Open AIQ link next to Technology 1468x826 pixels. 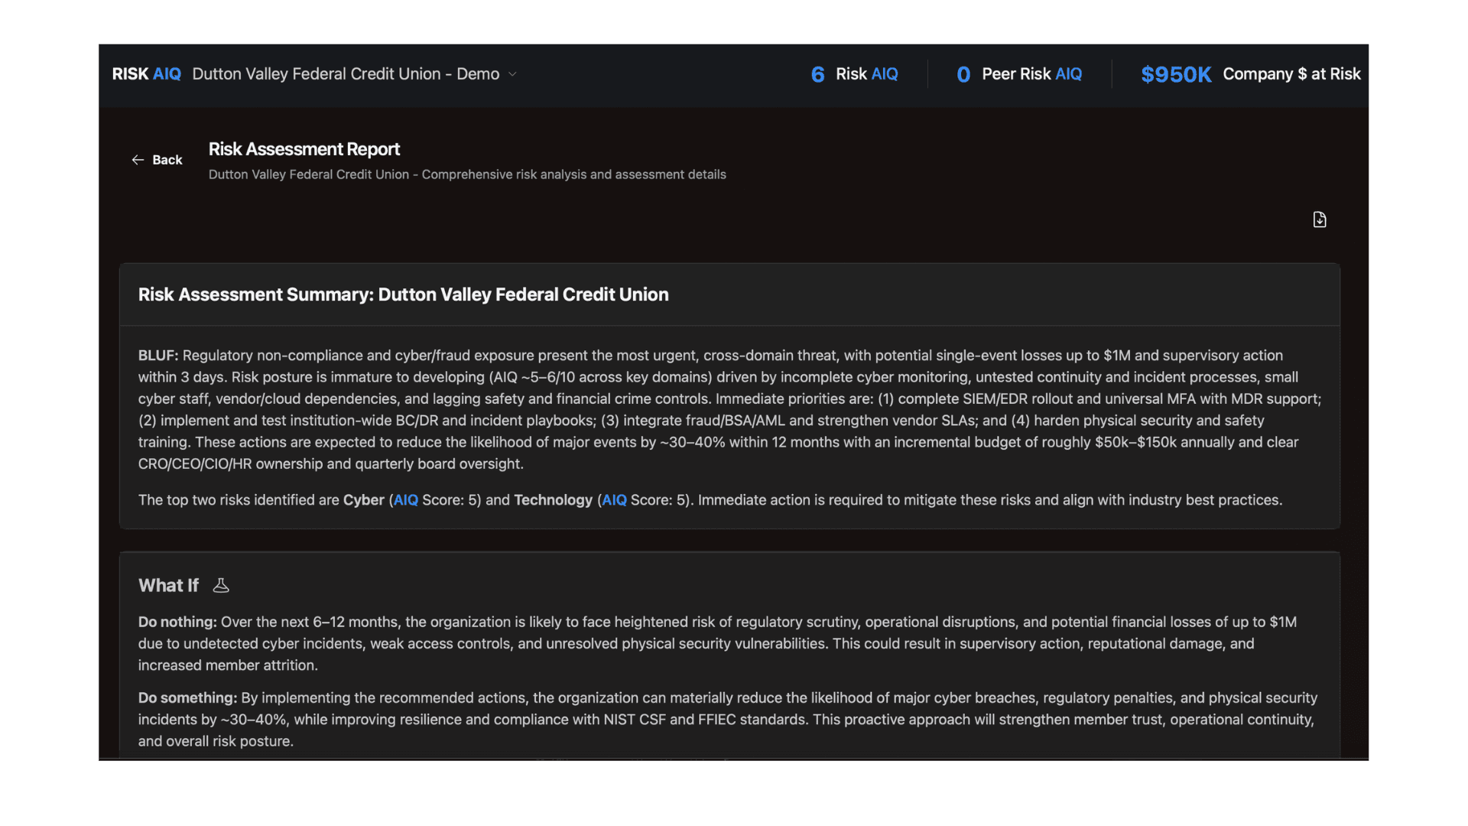pos(614,500)
